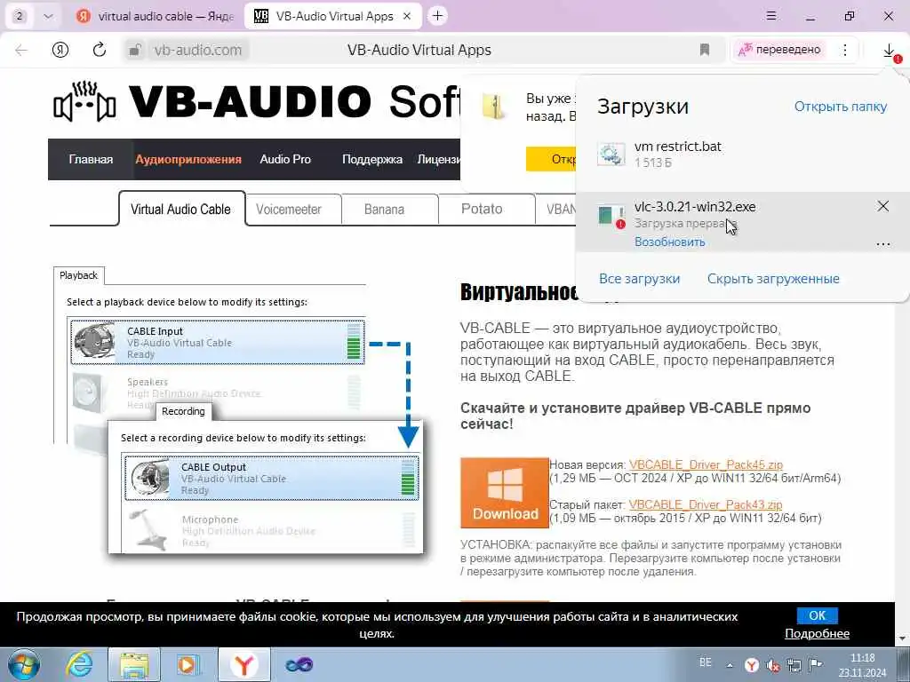Launch Internet Explorer from the taskbar
This screenshot has width=910, height=682.
tap(78, 664)
